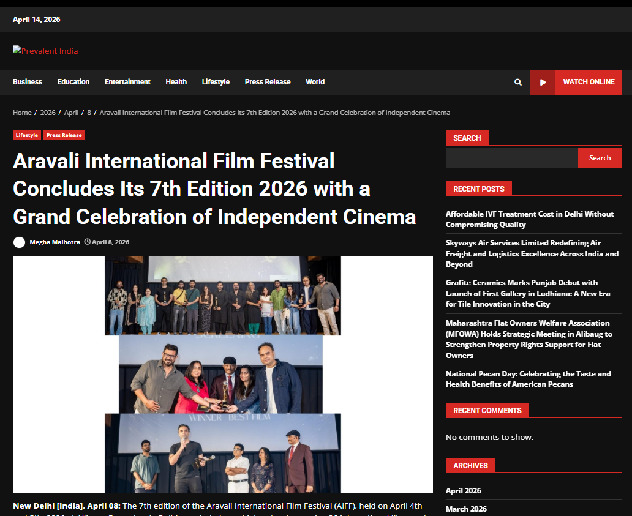Click the film festival article featured image
This screenshot has height=516, width=632.
pyautogui.click(x=223, y=374)
